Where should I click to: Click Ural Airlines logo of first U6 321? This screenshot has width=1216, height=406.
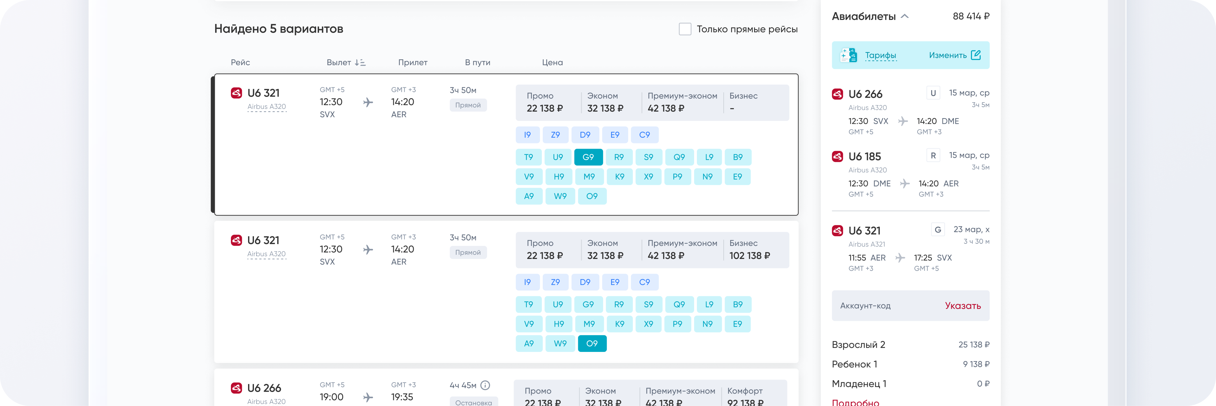pos(237,93)
